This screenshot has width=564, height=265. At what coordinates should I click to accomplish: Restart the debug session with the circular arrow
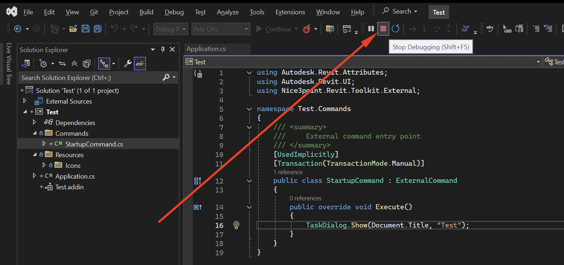(395, 29)
